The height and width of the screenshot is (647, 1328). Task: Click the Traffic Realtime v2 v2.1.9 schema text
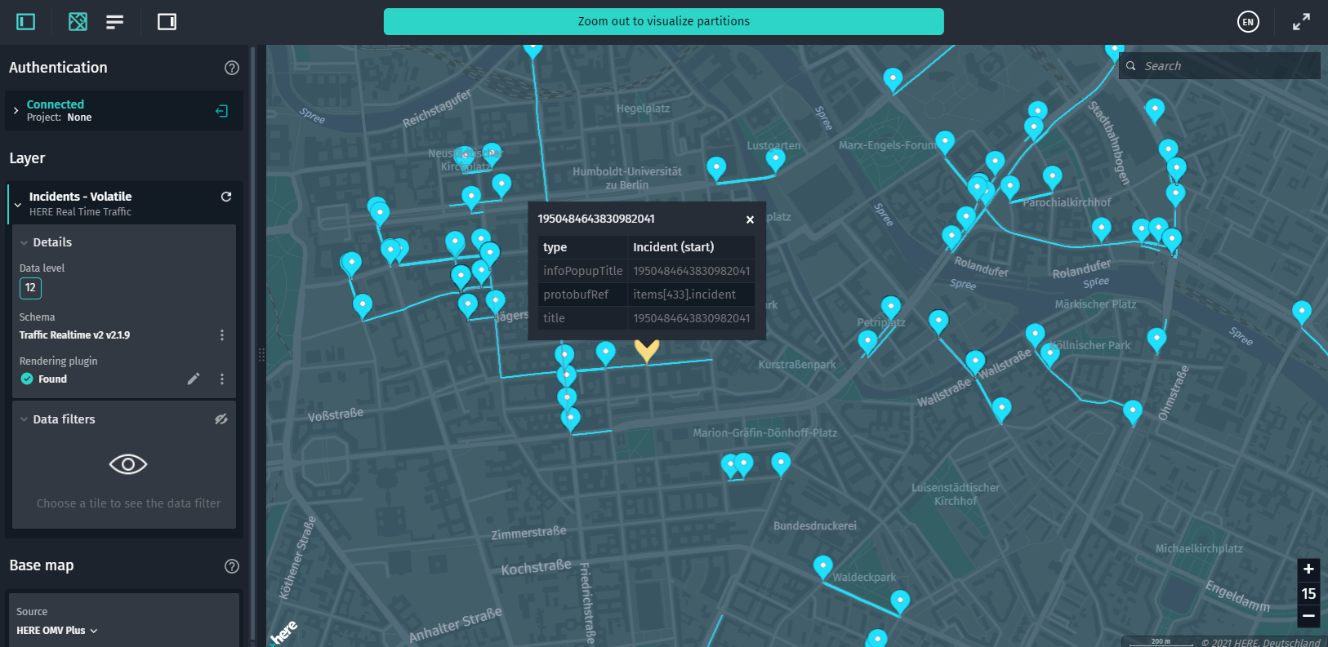click(x=74, y=335)
